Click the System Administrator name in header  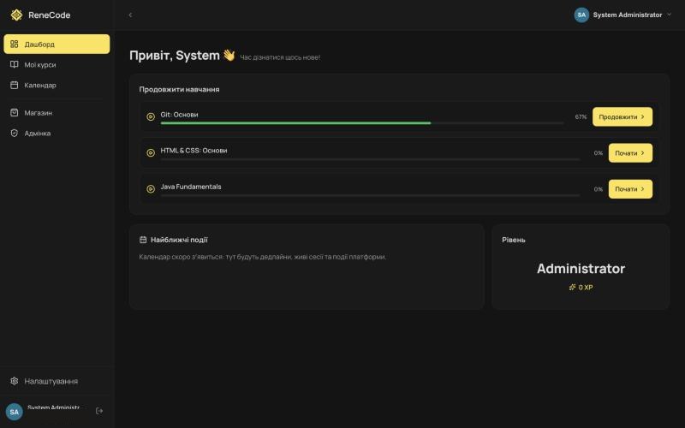pyautogui.click(x=628, y=15)
